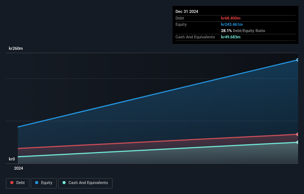Click the kr260m y-axis label

(x=16, y=48)
